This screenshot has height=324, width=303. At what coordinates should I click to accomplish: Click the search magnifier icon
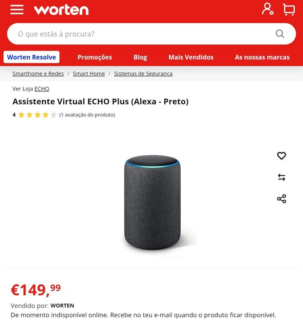coord(280,34)
